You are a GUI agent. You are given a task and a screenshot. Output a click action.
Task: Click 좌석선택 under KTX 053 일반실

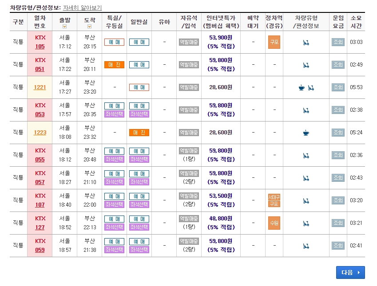(x=139, y=114)
